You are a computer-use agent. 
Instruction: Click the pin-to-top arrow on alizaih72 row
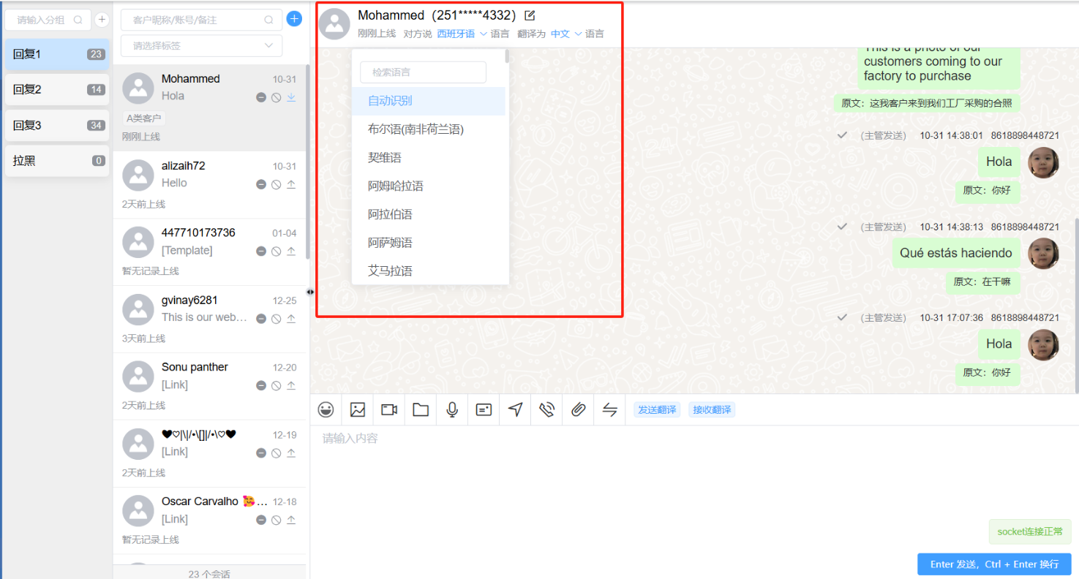pos(291,184)
